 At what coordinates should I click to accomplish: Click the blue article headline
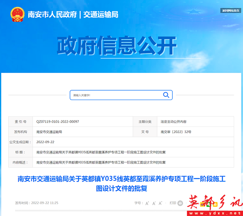click(121, 184)
